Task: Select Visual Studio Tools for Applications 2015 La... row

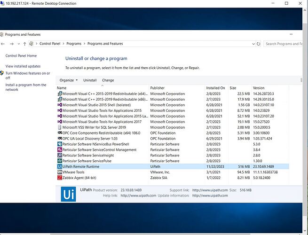Action: (173, 116)
